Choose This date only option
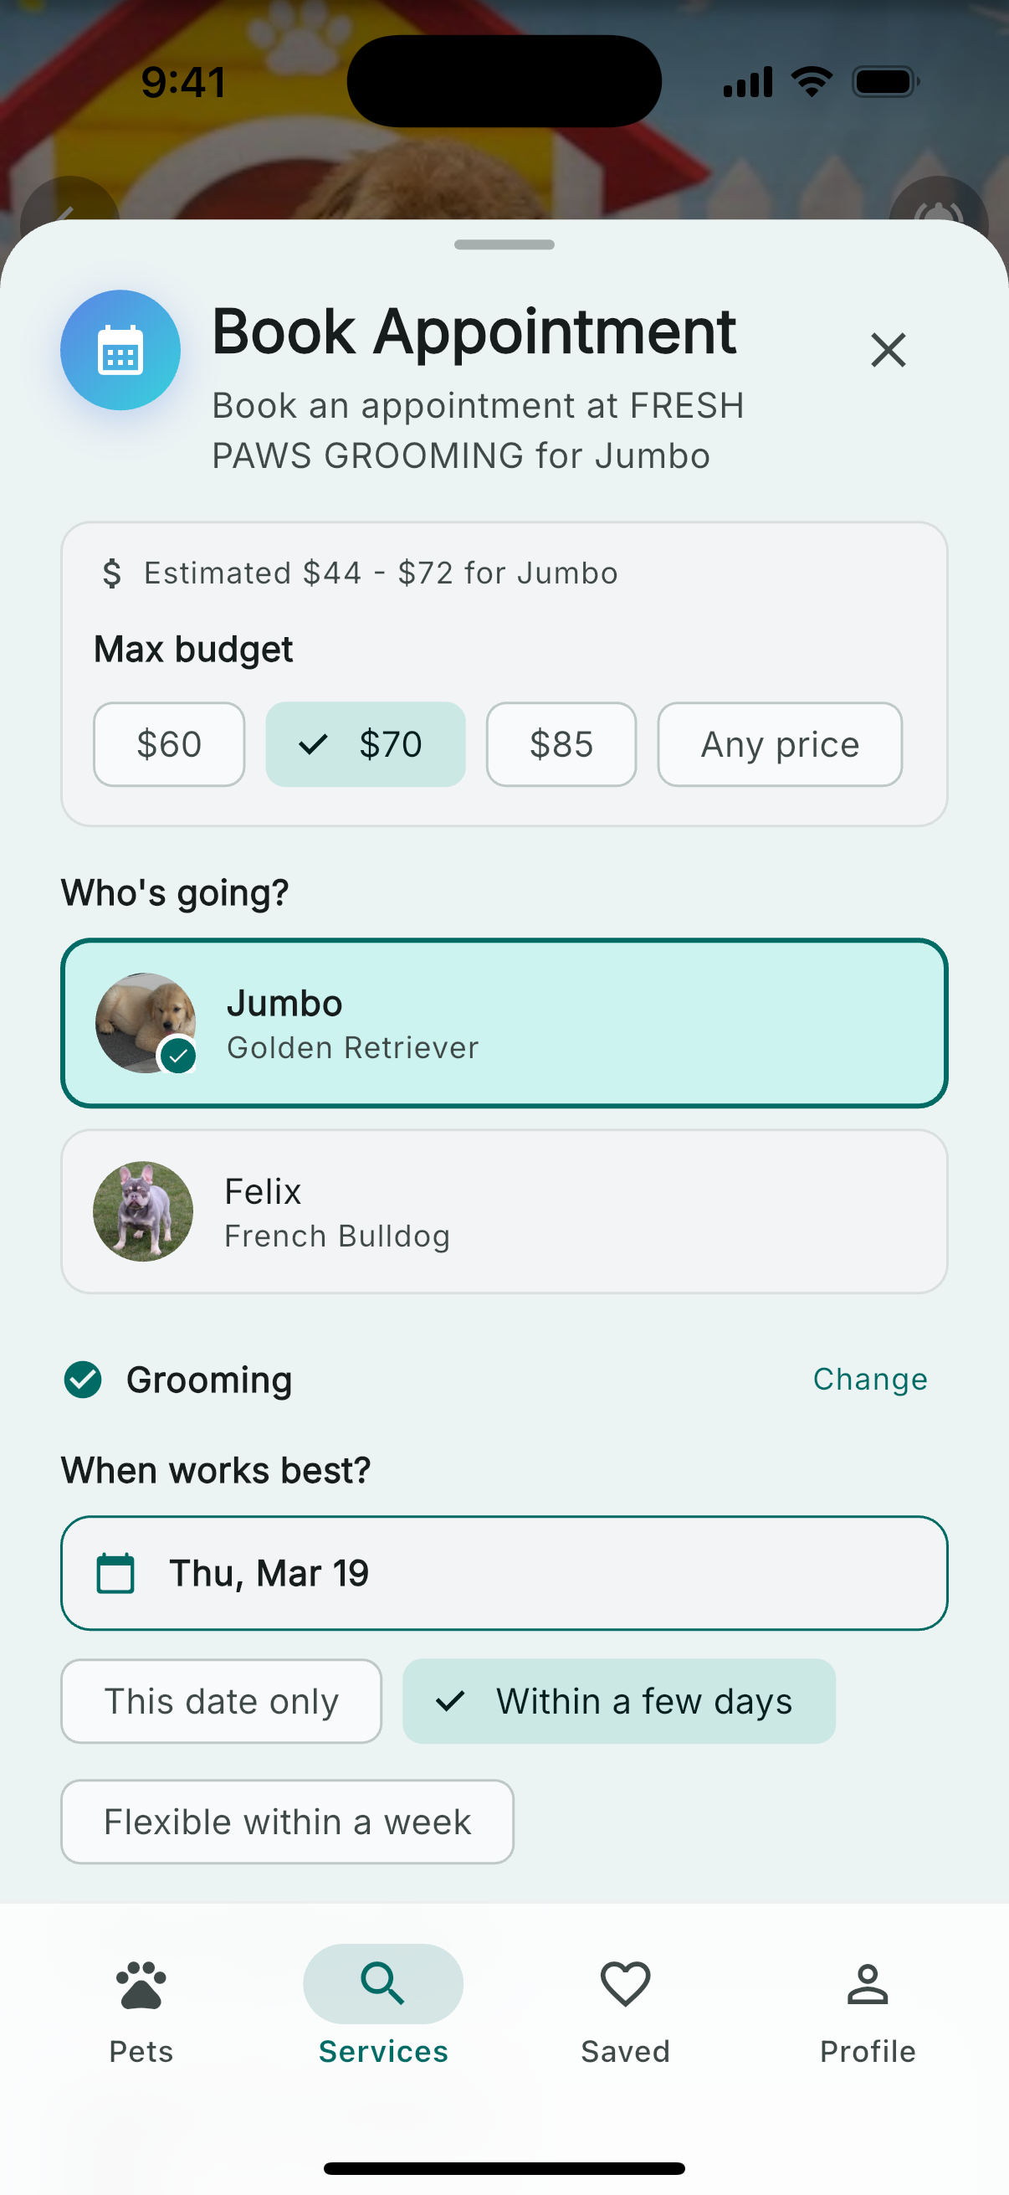 click(222, 1701)
